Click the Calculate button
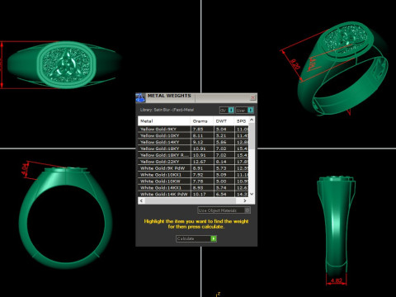Screen dimensions: 396x297 click(x=196, y=238)
